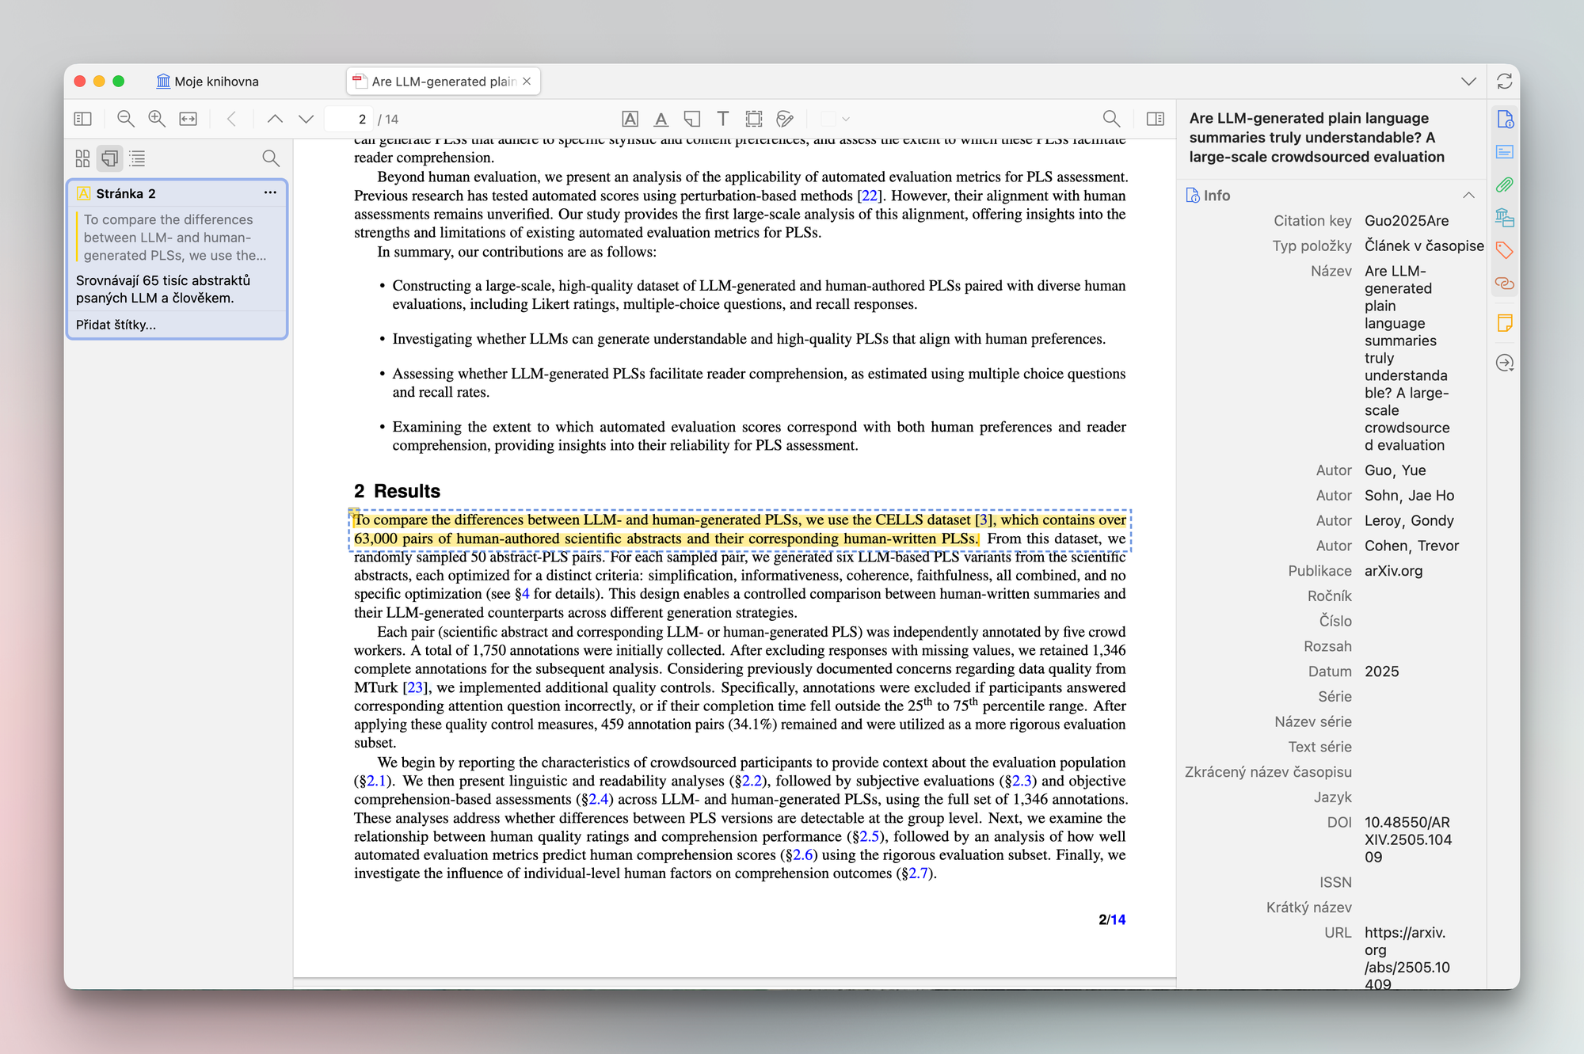Select the sticky note annotation tool

coord(691,119)
